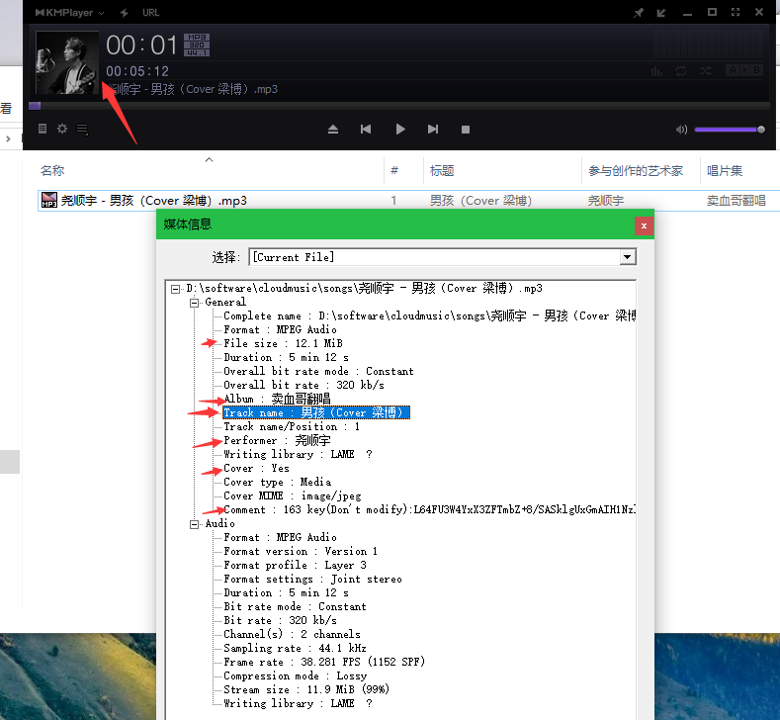Click the 00:05:12 total duration display

point(137,71)
